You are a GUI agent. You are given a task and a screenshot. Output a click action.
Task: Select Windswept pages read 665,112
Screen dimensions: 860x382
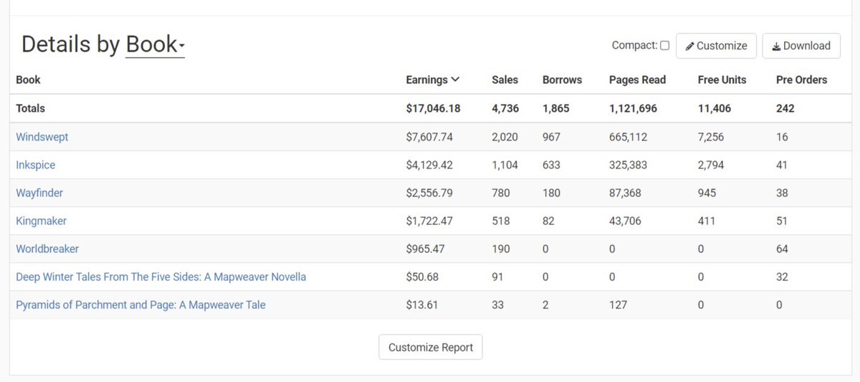[628, 136]
